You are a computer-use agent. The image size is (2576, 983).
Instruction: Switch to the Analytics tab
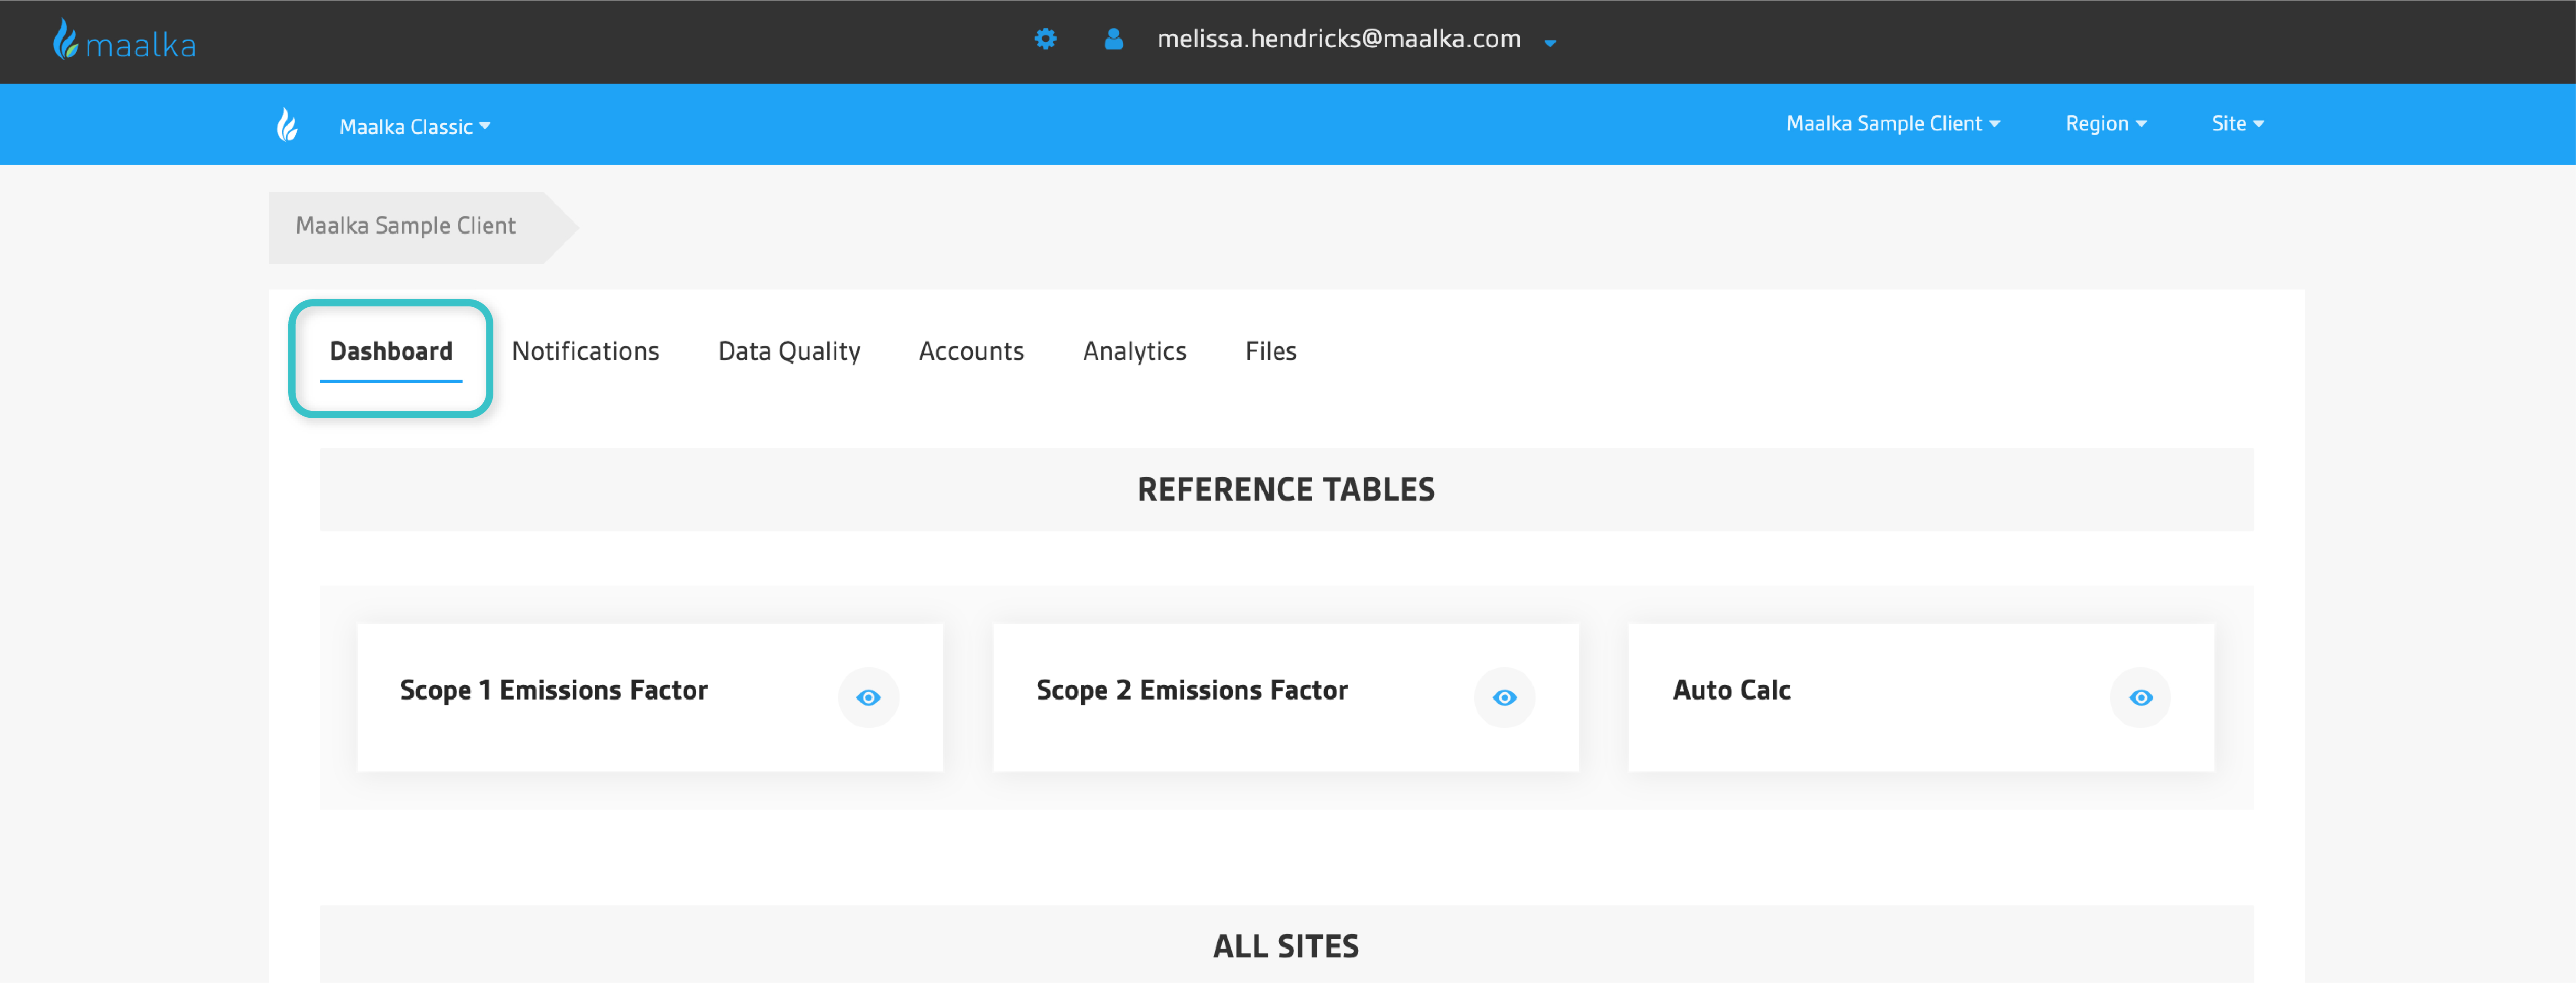point(1134,351)
